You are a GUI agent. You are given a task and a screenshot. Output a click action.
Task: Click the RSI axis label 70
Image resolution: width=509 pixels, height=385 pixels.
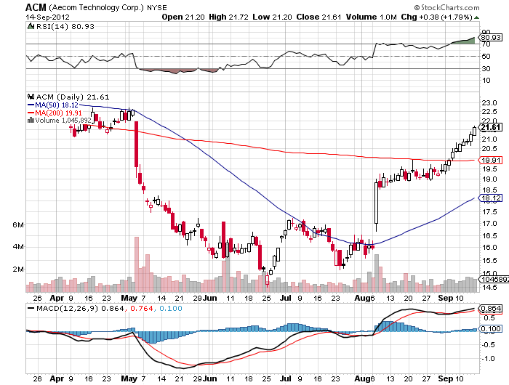(486, 44)
